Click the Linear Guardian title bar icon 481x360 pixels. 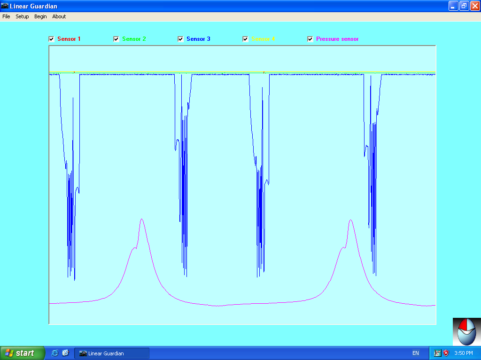click(5, 6)
